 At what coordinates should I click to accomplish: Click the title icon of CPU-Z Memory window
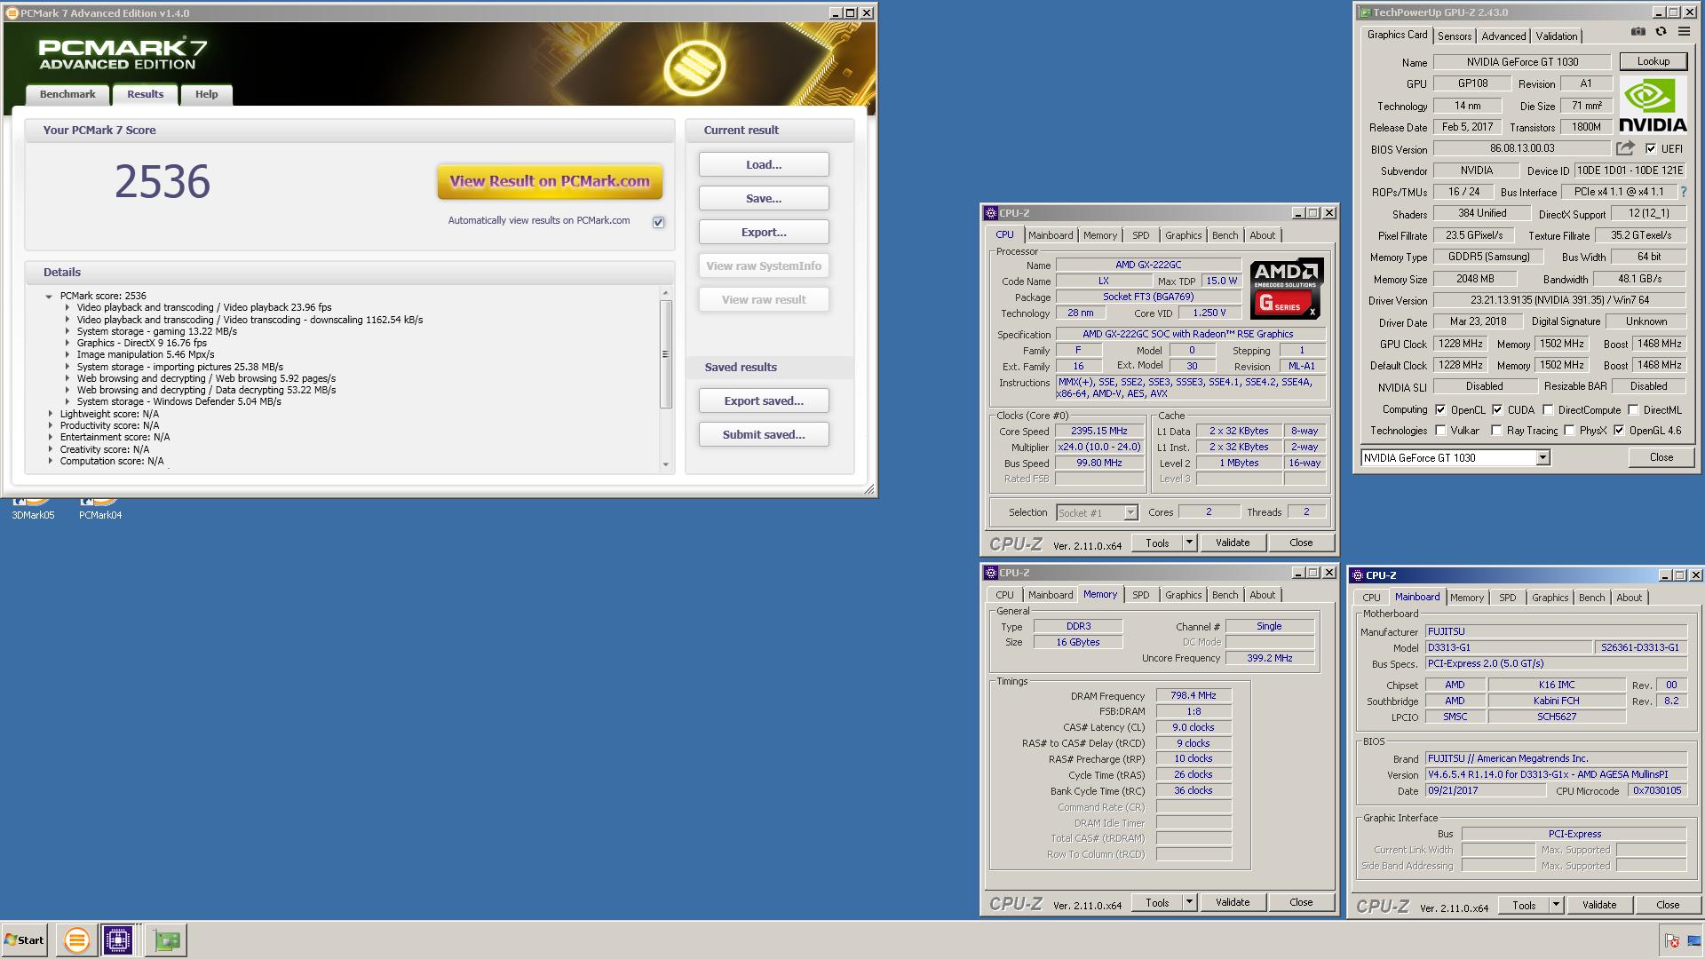pos(991,573)
